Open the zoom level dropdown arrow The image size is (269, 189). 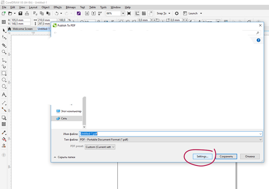click(123, 13)
